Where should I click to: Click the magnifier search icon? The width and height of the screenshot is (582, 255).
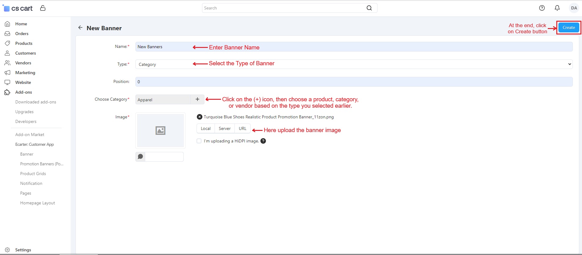[x=369, y=8]
